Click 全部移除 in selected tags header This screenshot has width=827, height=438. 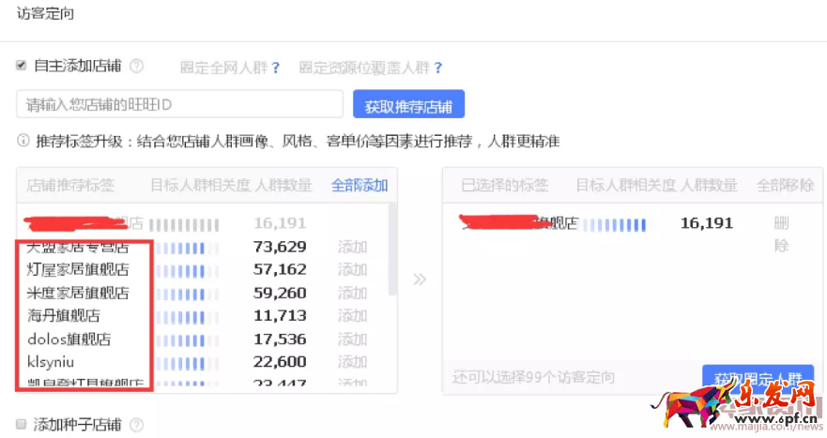[785, 185]
